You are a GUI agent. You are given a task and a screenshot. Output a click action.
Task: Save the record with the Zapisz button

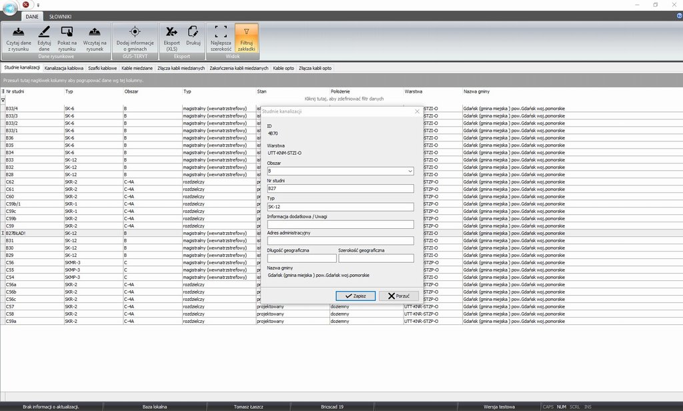click(x=356, y=296)
